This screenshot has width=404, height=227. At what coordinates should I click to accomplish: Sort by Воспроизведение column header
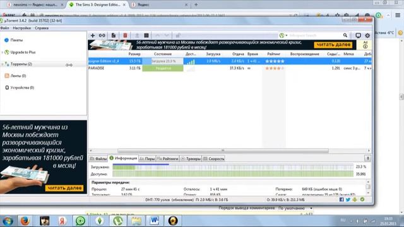[304, 54]
